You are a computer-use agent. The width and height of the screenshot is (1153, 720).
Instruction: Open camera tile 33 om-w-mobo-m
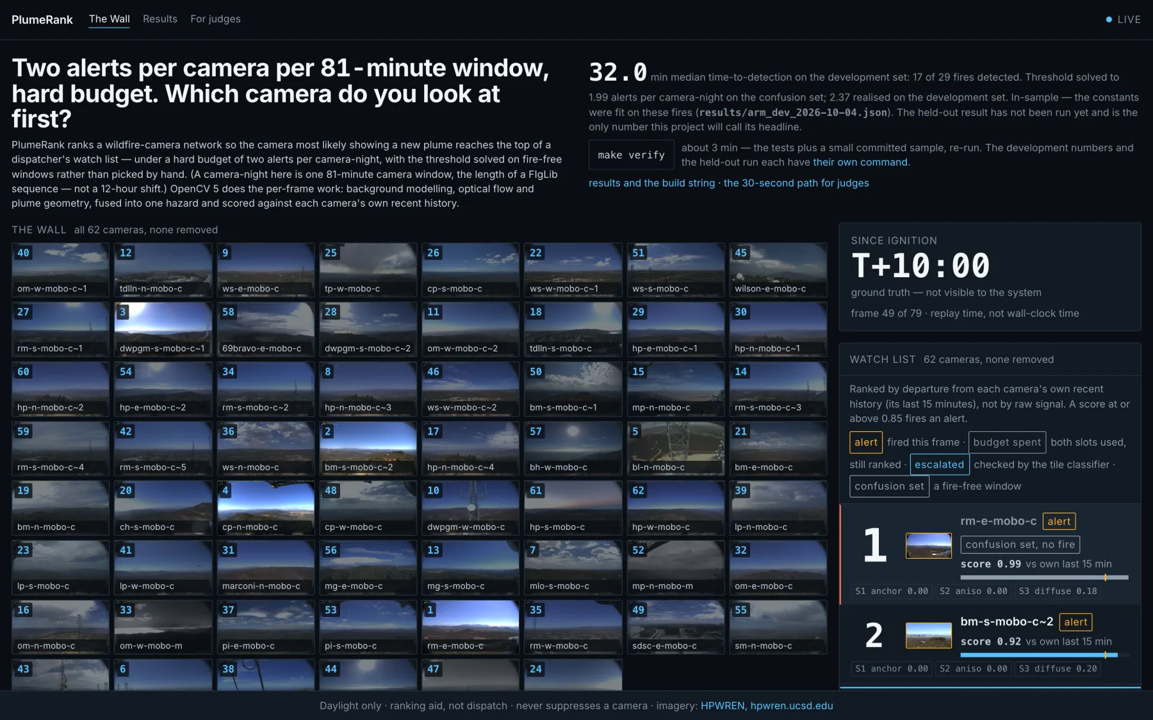[x=163, y=627]
